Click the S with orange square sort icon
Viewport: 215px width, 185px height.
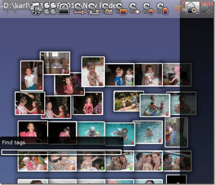coord(121,9)
